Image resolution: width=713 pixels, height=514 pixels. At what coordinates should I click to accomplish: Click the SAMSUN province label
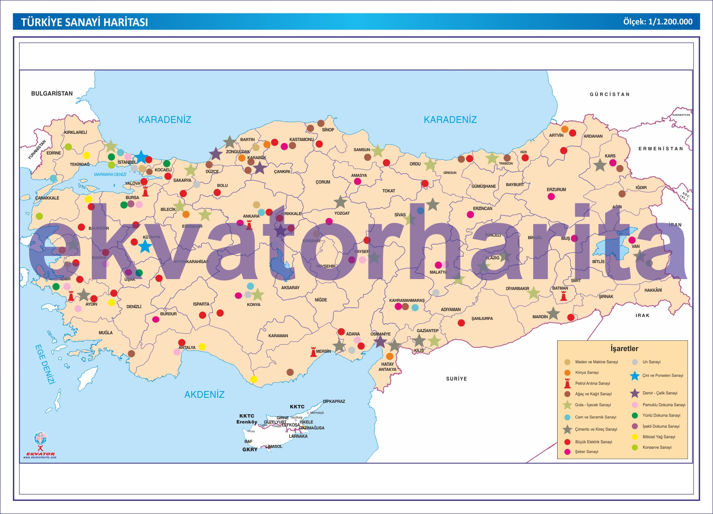(362, 149)
